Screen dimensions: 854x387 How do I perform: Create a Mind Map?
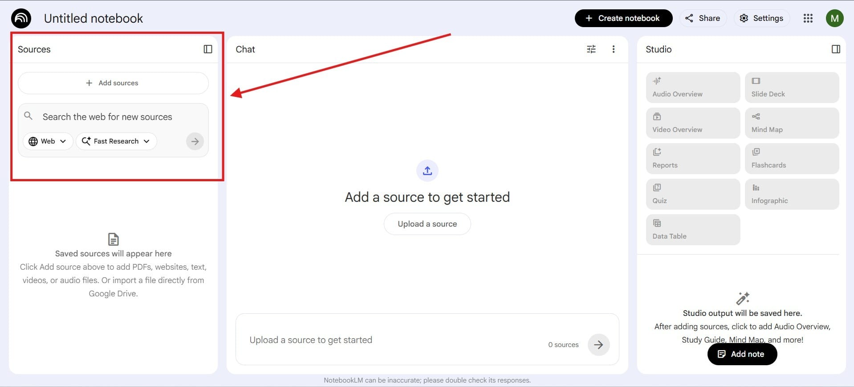pyautogui.click(x=792, y=123)
